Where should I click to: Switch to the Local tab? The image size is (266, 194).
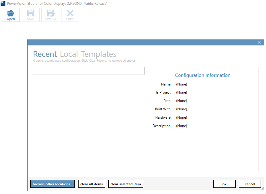pyautogui.click(x=69, y=54)
